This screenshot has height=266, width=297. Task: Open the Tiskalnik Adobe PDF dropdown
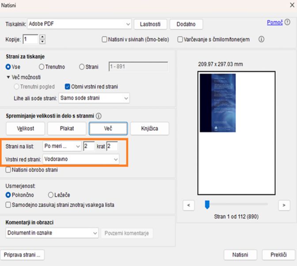[x=79, y=24]
